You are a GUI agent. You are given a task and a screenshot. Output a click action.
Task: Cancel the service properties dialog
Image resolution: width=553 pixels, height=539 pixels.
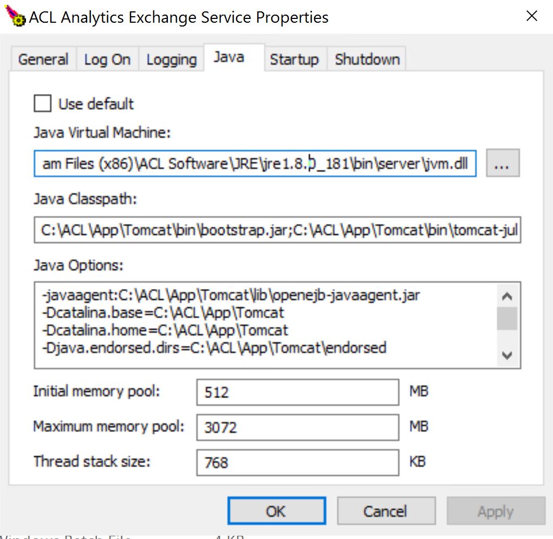click(x=386, y=510)
